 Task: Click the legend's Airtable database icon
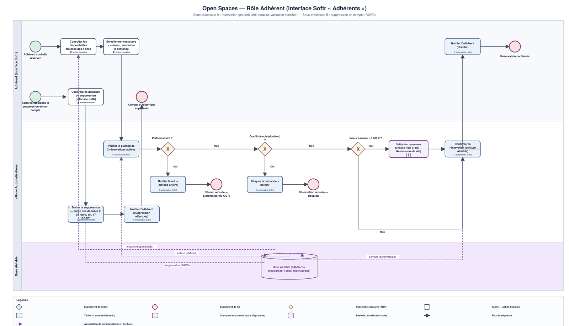click(x=291, y=315)
